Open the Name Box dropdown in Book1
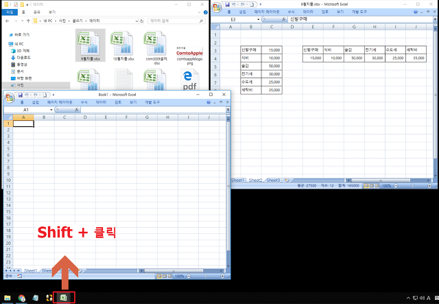This screenshot has height=304, width=439. tap(51, 110)
